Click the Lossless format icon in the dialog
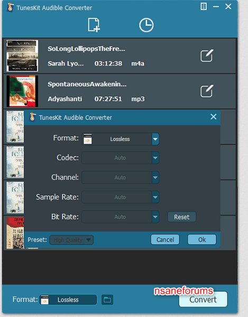248x317 pixels. 88,139
